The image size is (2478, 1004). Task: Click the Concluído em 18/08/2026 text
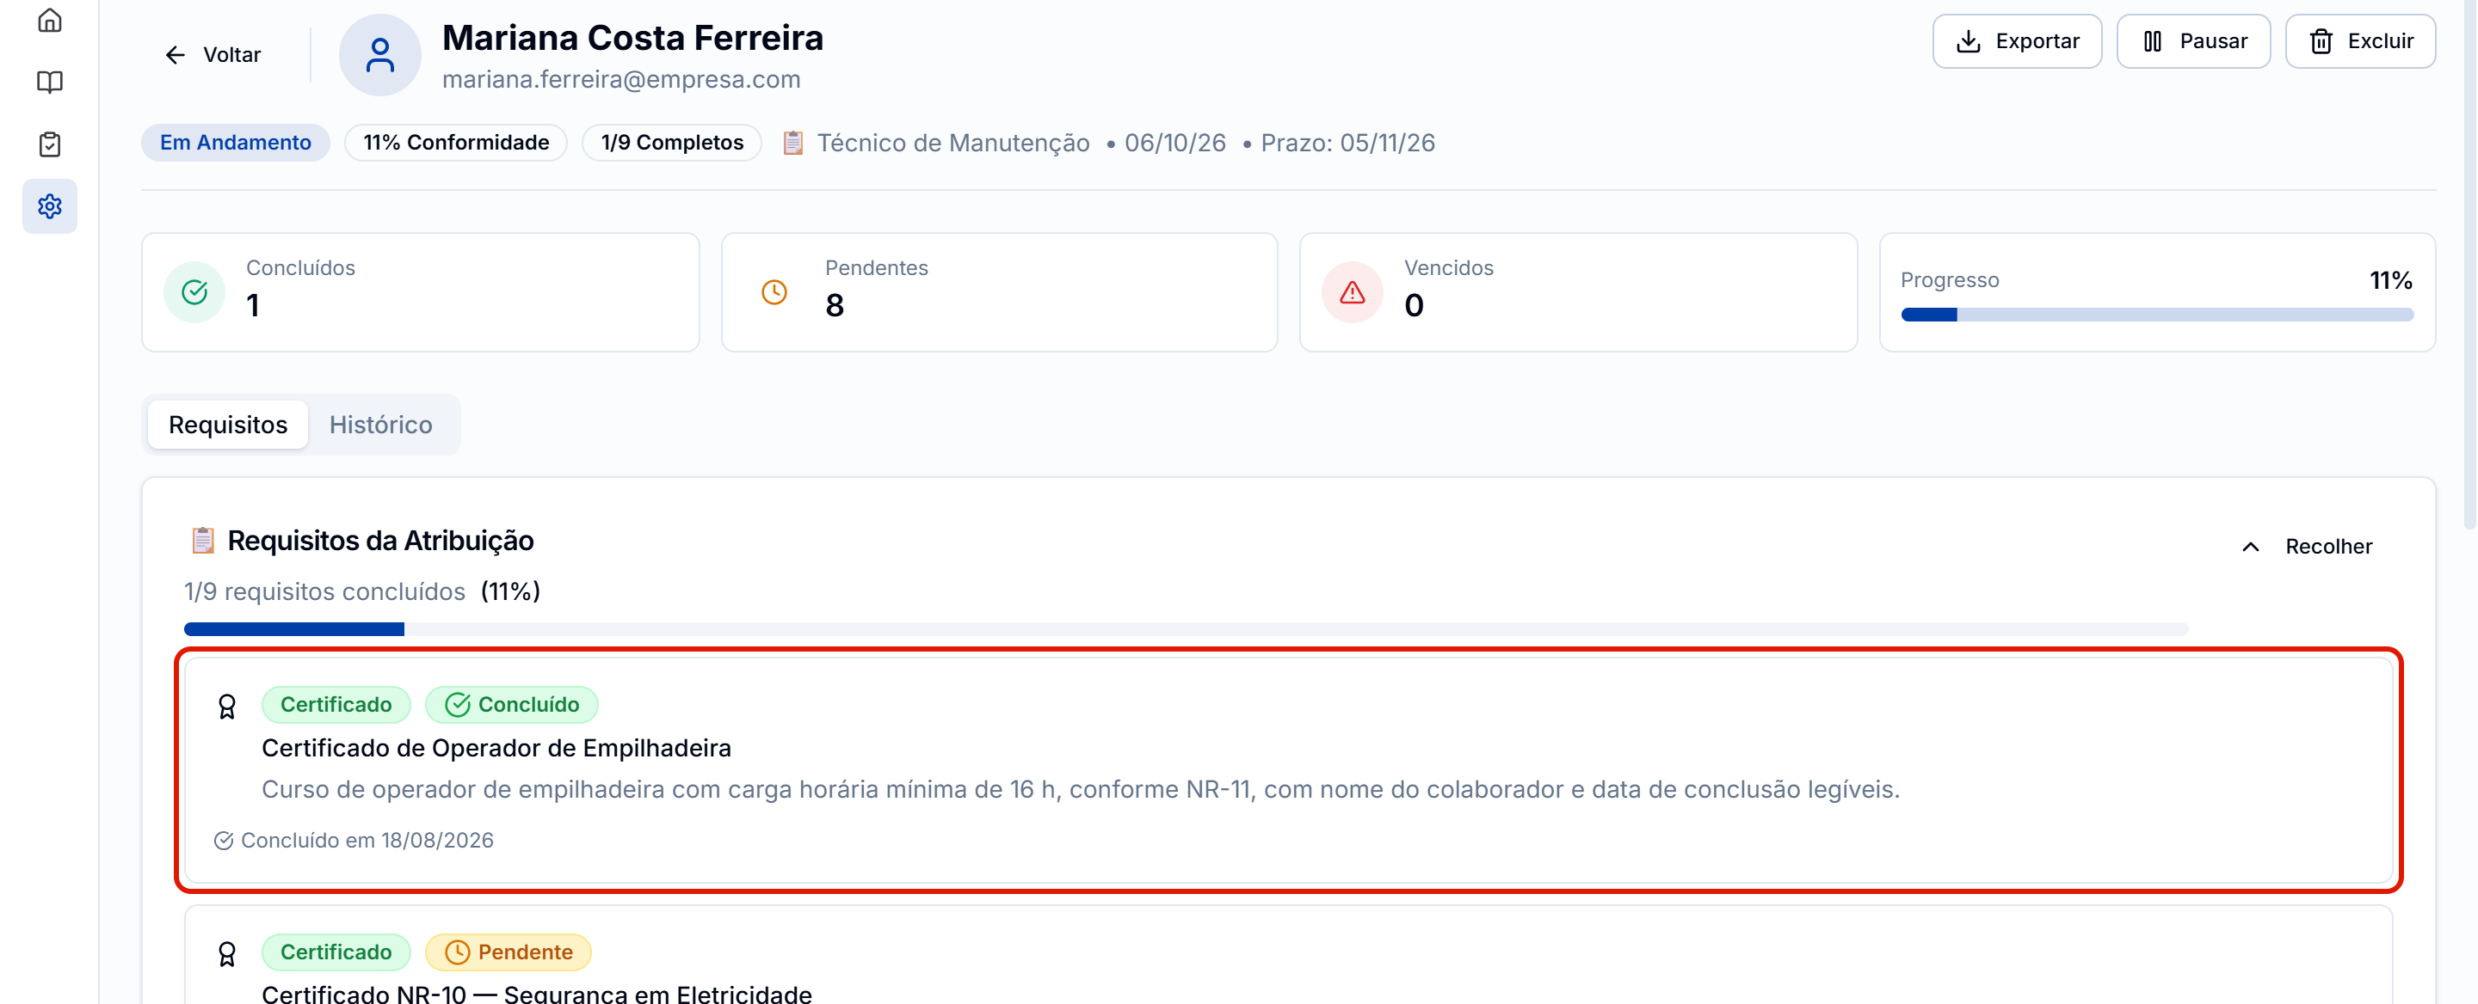pyautogui.click(x=367, y=840)
